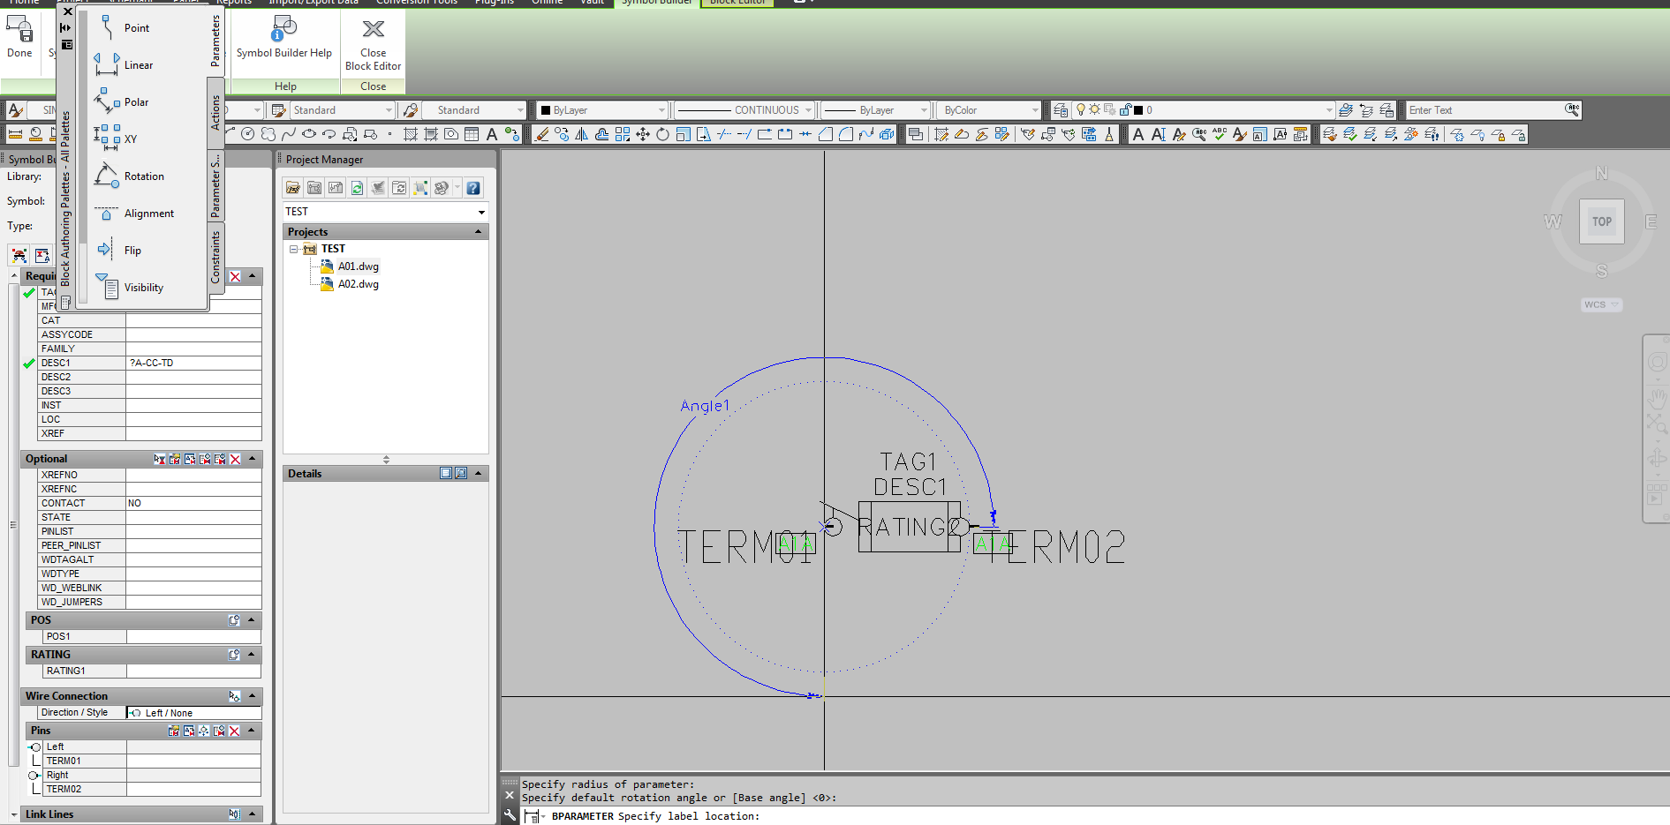Click the black layer color swatch
The image size is (1670, 825).
1138,110
